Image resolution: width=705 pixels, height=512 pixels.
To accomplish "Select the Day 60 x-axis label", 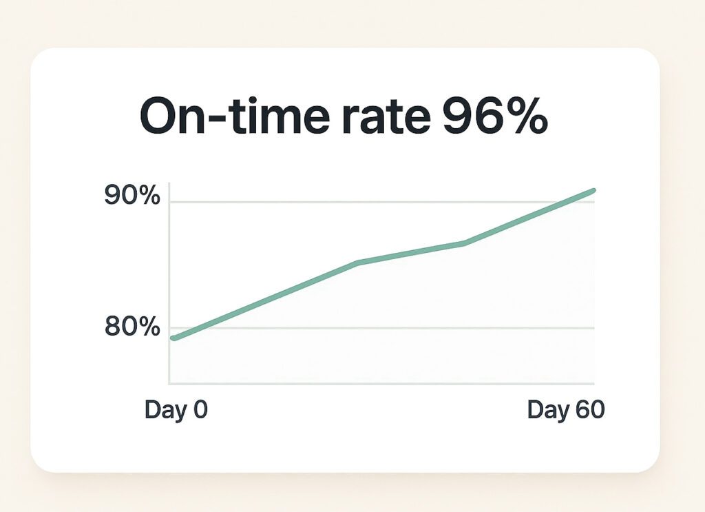I will click(566, 410).
